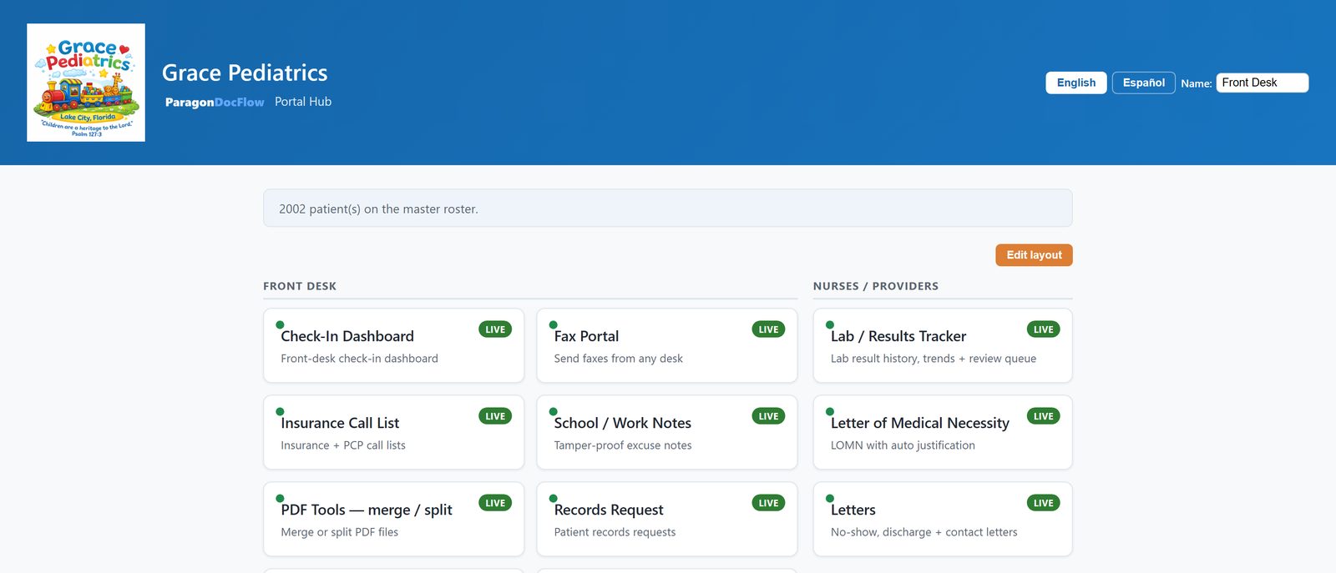
Task: Click 'Send faxes from any desk' text
Action: click(618, 359)
